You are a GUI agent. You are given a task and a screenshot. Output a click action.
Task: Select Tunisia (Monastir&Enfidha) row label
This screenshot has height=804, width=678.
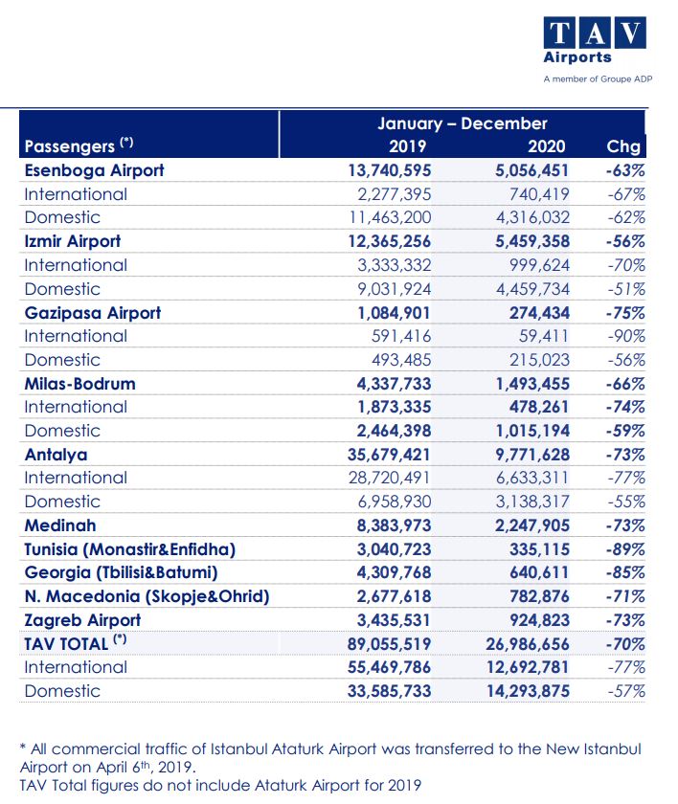tap(129, 549)
